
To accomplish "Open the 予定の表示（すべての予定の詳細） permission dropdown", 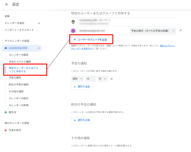I will [x=153, y=31].
